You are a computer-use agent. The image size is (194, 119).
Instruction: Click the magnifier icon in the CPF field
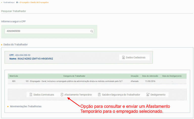[x=92, y=31]
